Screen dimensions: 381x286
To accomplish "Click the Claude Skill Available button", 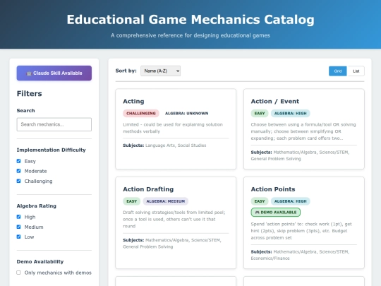I will pyautogui.click(x=54, y=73).
